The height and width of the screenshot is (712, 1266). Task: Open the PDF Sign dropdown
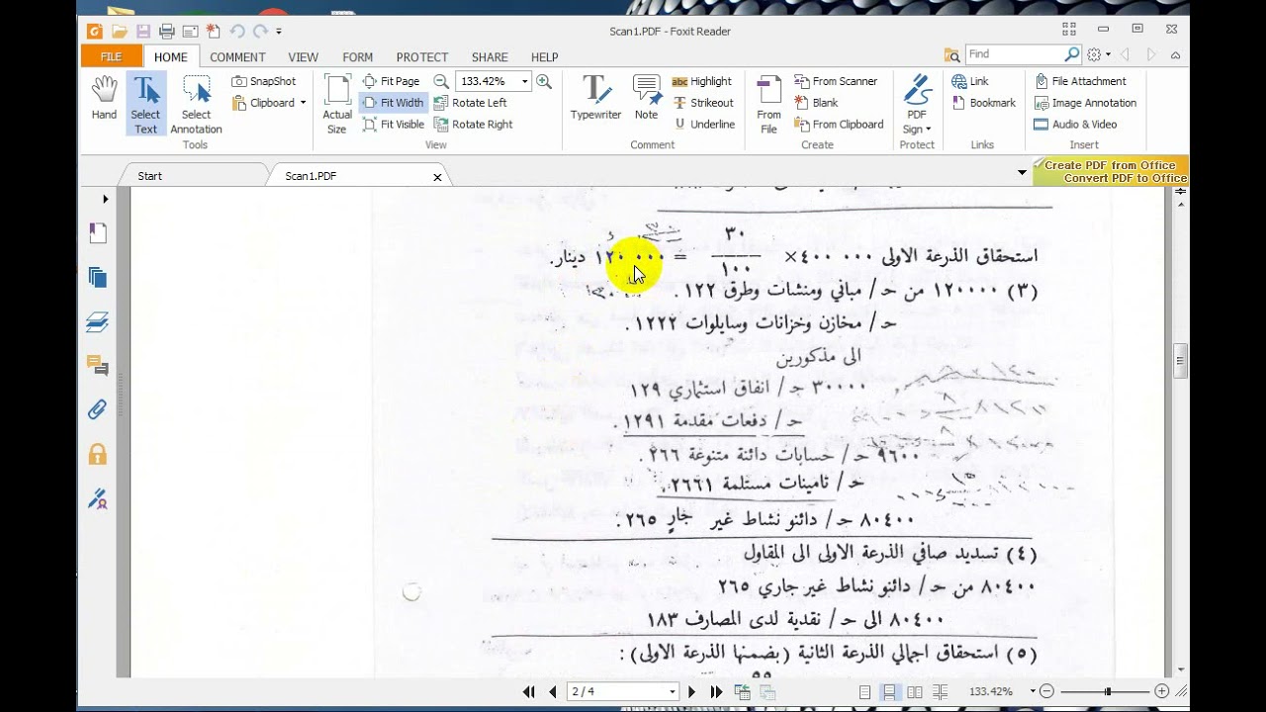(x=917, y=103)
